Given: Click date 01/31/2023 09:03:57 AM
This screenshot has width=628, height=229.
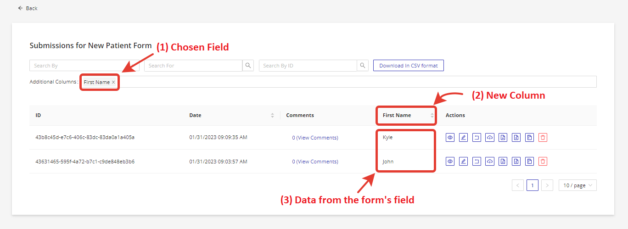Looking at the screenshot, I should point(219,162).
